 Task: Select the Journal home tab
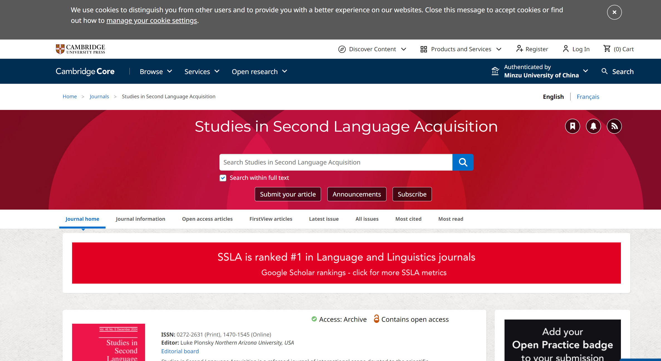pyautogui.click(x=82, y=219)
